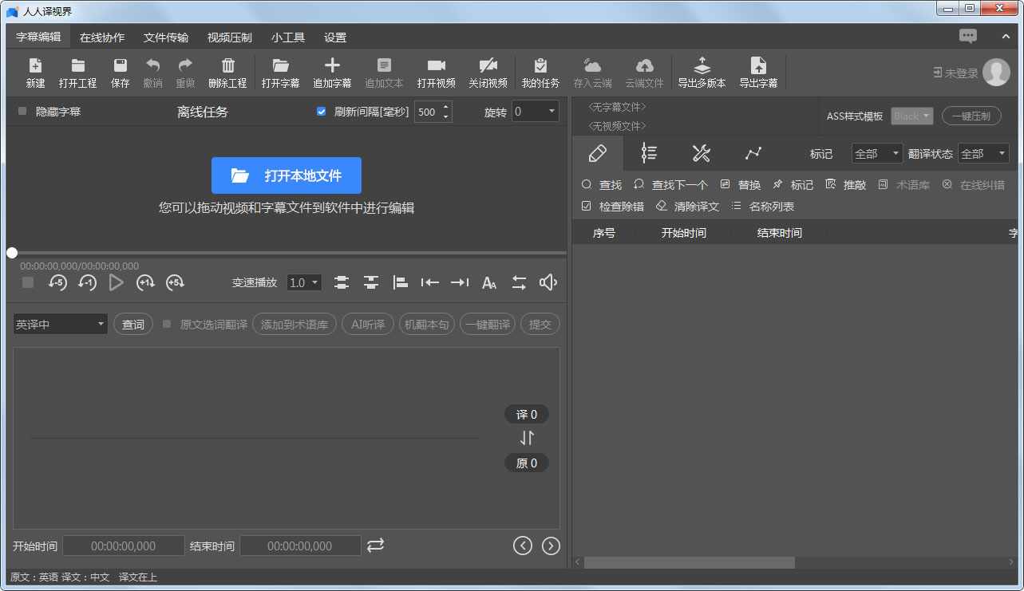The image size is (1024, 591).
Task: Open the 小工具 tab
Action: pos(288,37)
